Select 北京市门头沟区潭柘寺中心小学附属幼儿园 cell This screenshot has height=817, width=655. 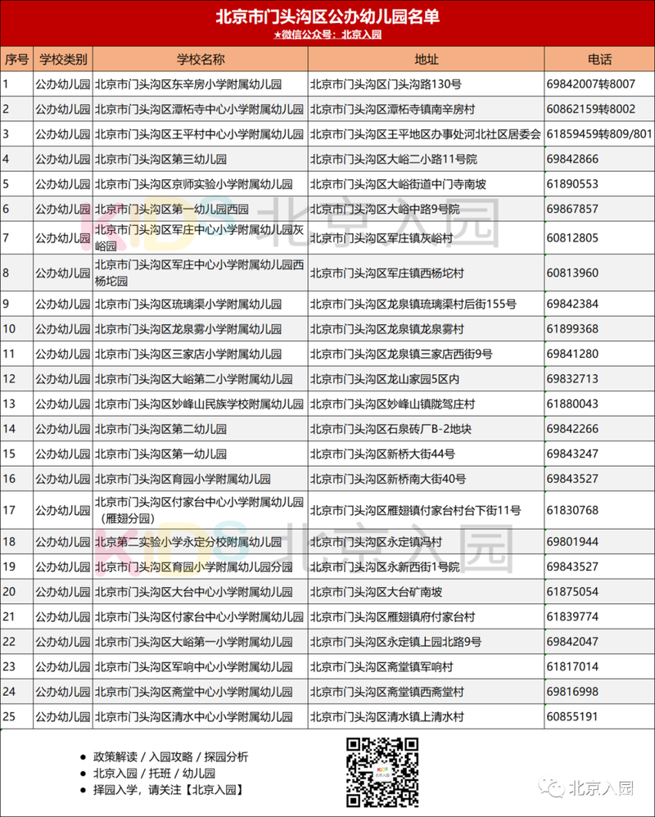click(x=201, y=109)
